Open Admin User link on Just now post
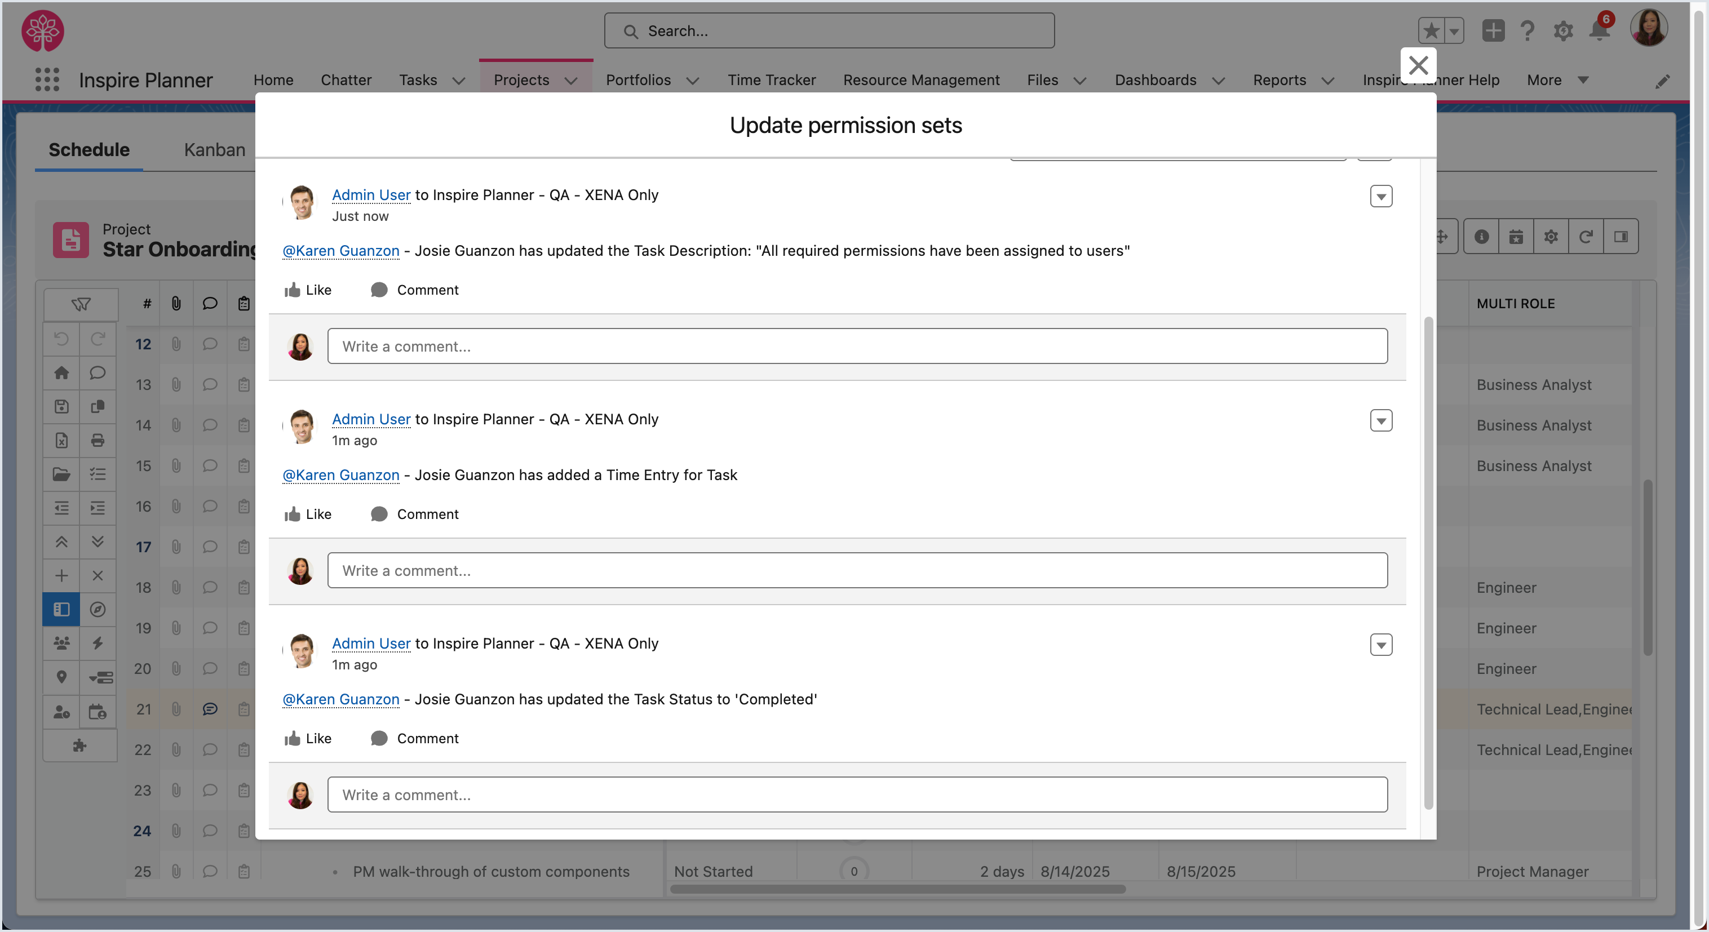1709x932 pixels. (371, 195)
